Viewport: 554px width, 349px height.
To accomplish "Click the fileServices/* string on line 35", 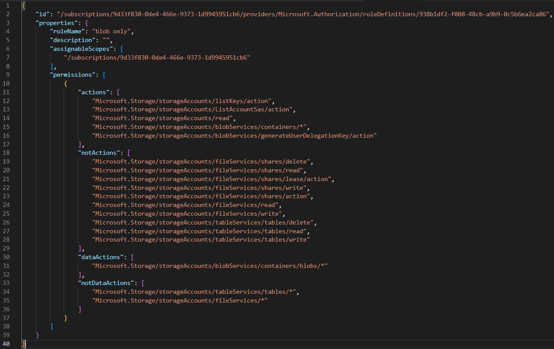I will 180,300.
